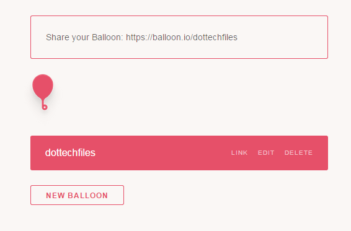The image size is (351, 231).
Task: Select the dottechfiles name in the red bar
Action: 70,153
